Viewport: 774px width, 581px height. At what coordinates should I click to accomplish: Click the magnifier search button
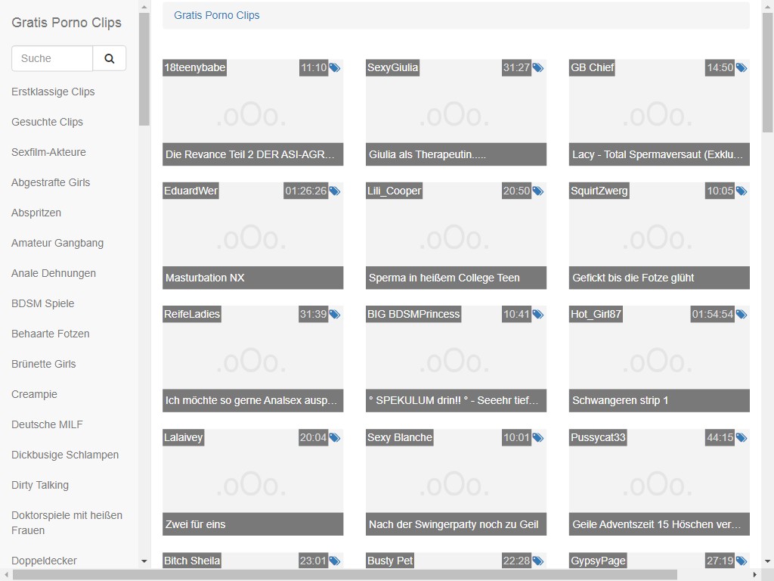pos(110,58)
